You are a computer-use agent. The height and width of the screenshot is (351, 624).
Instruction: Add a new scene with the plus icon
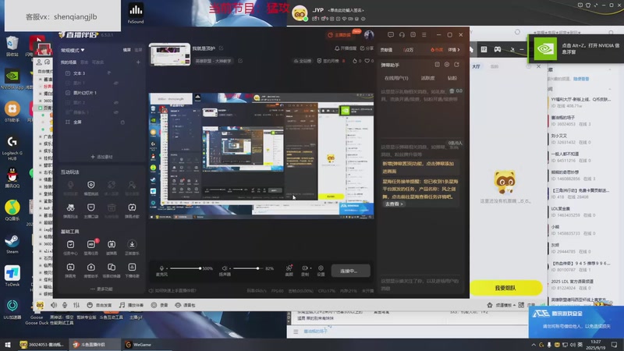point(138,62)
